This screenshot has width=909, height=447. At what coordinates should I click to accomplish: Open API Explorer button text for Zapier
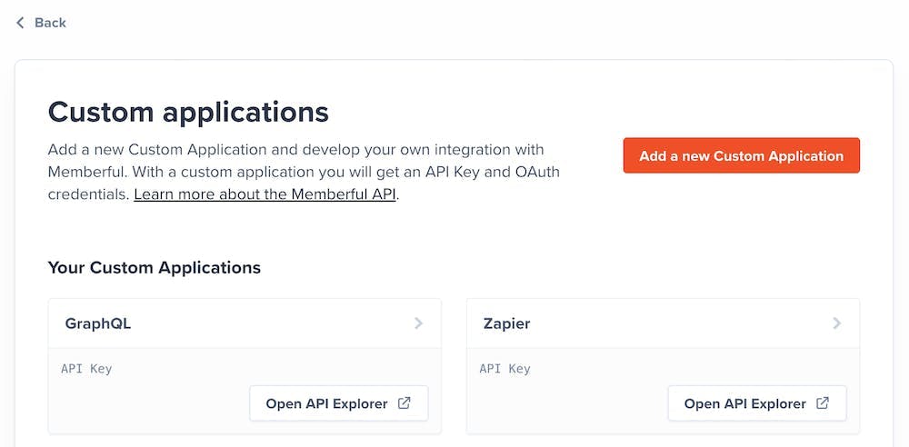(x=744, y=403)
